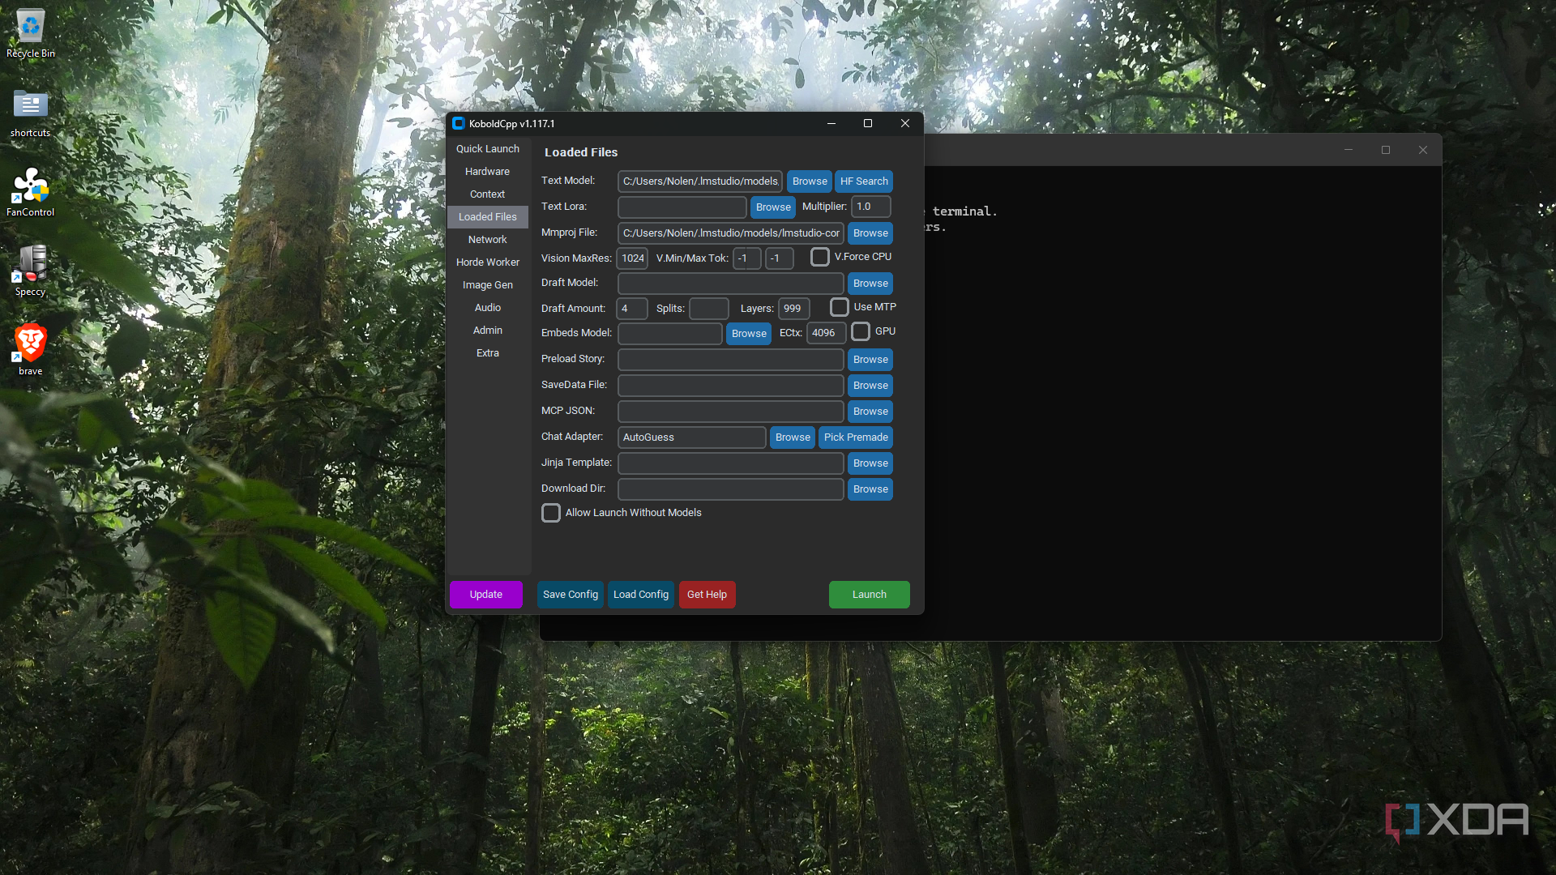Click the red Get Help button
The width and height of the screenshot is (1556, 875).
tap(707, 595)
